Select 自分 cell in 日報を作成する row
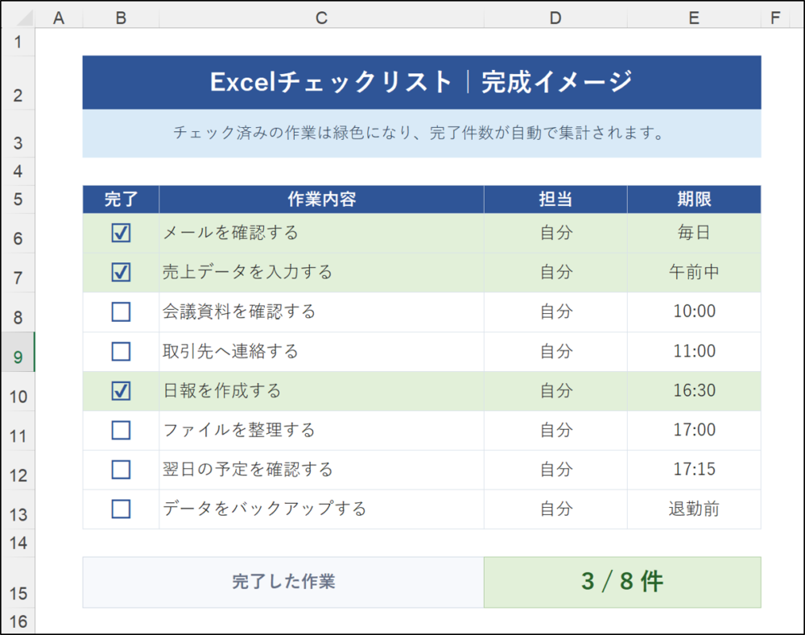This screenshot has height=635, width=805. click(x=555, y=391)
